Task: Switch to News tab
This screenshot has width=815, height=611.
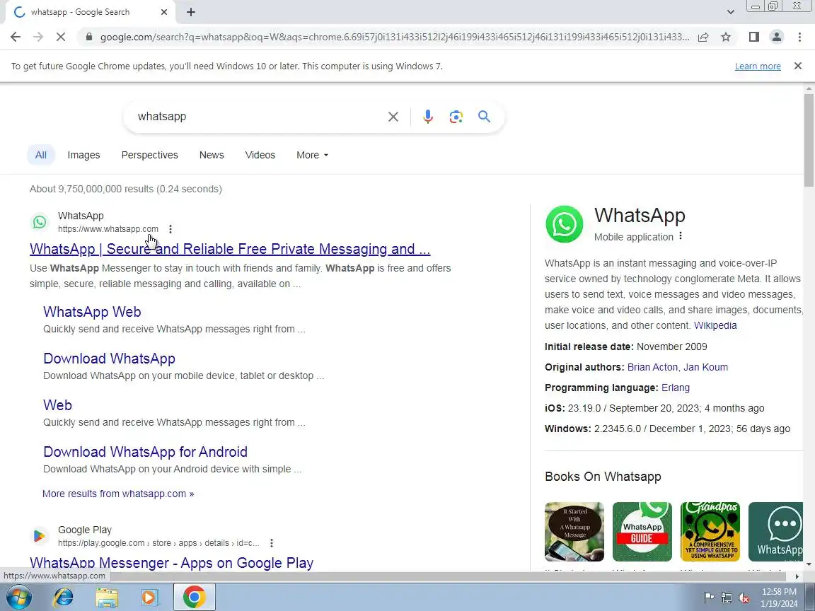Action: (212, 155)
